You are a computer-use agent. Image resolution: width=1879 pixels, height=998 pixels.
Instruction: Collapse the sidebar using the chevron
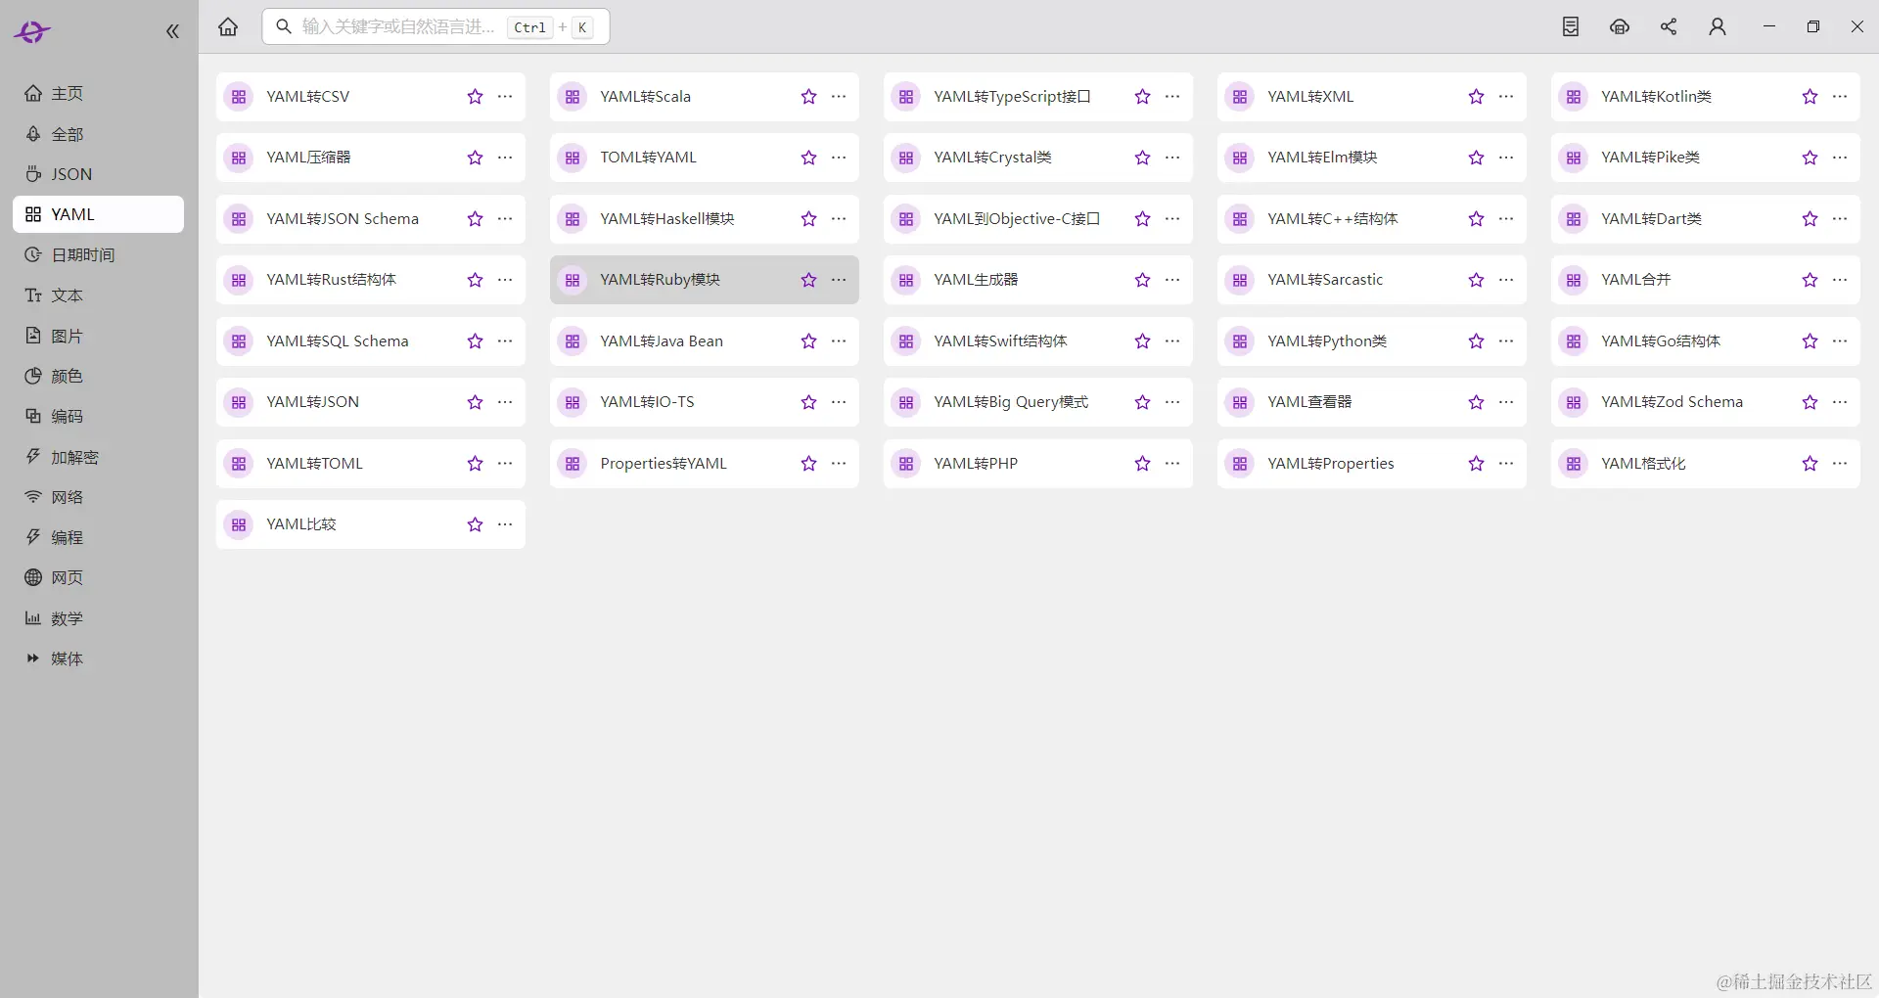pos(172,30)
